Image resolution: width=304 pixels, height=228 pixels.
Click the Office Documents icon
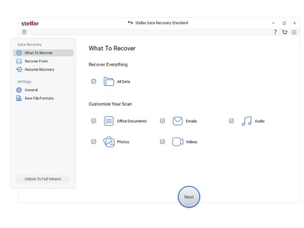pyautogui.click(x=109, y=121)
